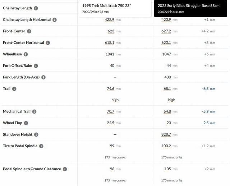Click Standover Height info icon
Viewport: 230px width, 186px height.
36,135
